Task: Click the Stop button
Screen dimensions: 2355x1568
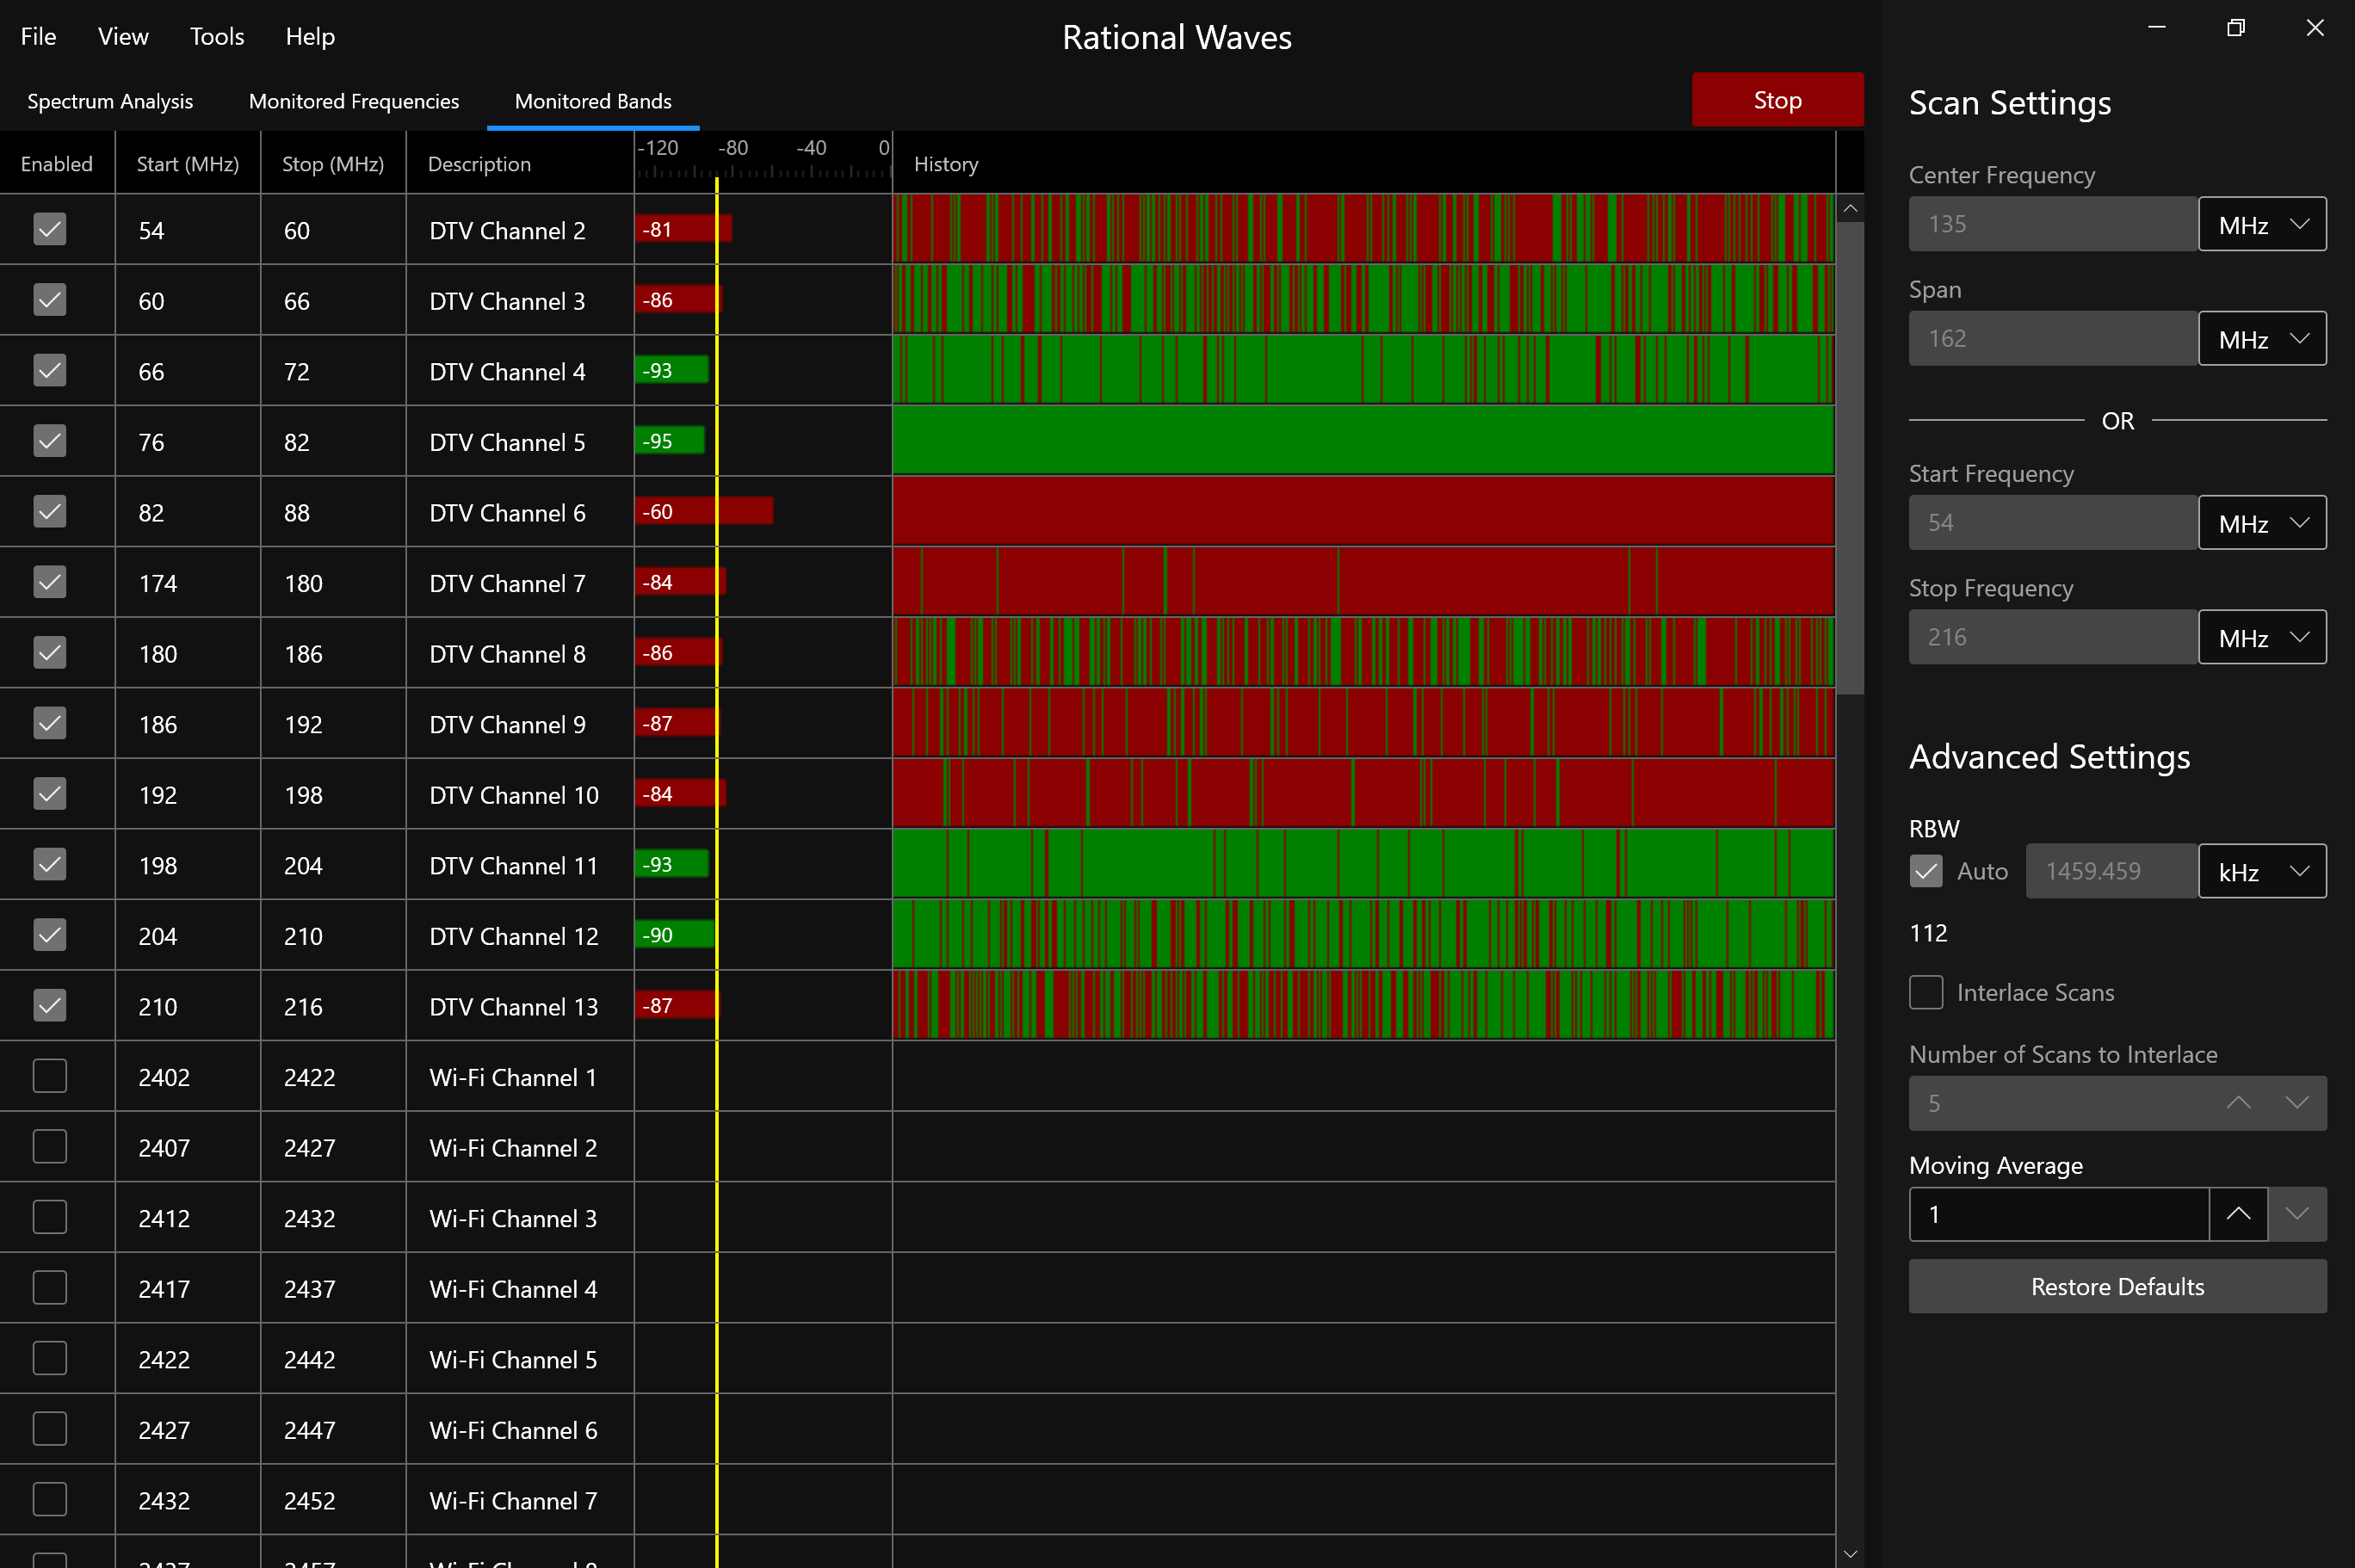Action: point(1778,99)
